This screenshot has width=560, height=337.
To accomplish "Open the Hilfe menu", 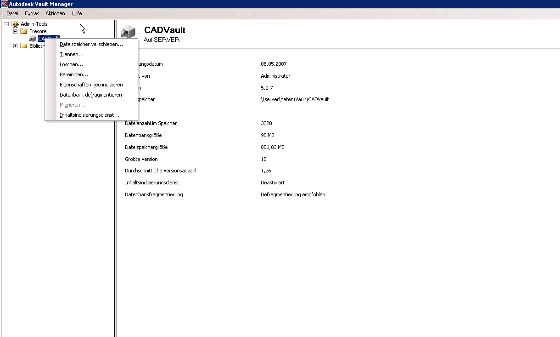I will 77,13.
